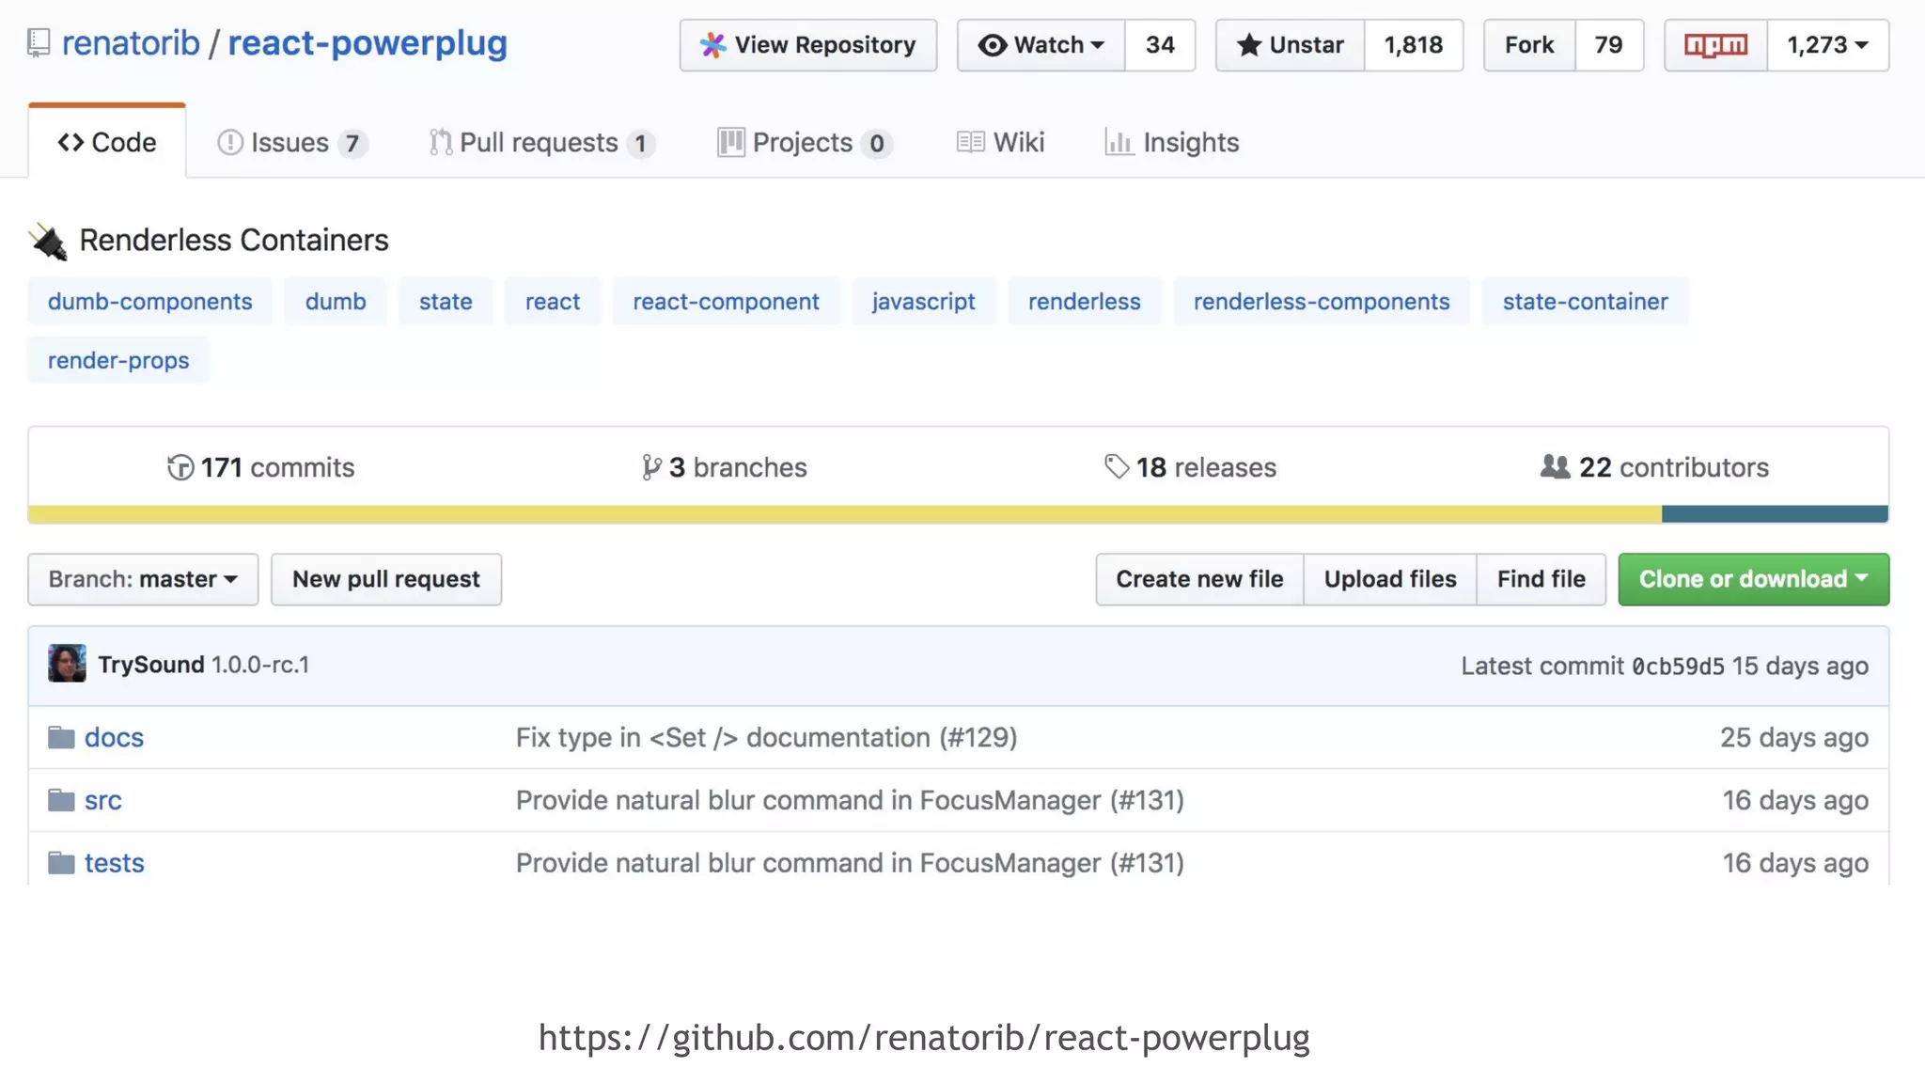
Task: Select the dumb topic tag
Action: pos(336,301)
